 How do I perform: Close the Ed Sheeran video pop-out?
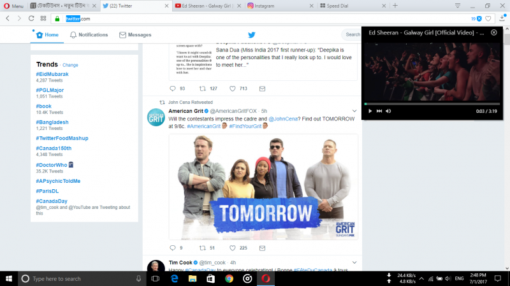coord(493,32)
